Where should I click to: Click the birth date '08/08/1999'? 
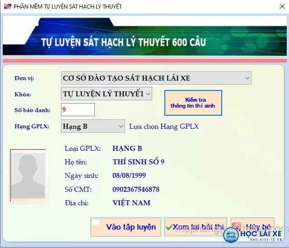pyautogui.click(x=129, y=175)
